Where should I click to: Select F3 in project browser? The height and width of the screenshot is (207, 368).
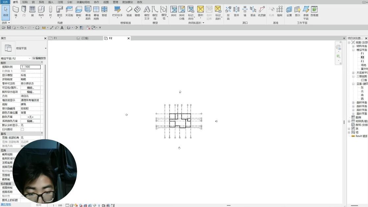362,61
